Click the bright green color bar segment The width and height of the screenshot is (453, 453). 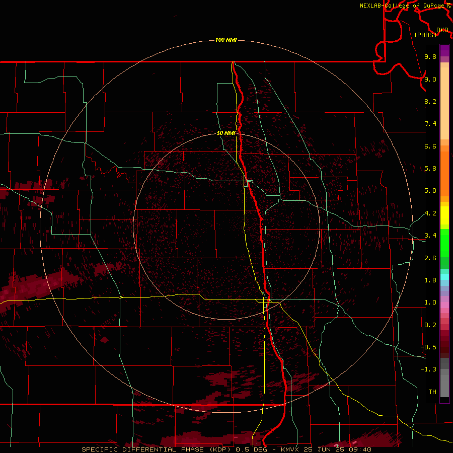coord(444,244)
